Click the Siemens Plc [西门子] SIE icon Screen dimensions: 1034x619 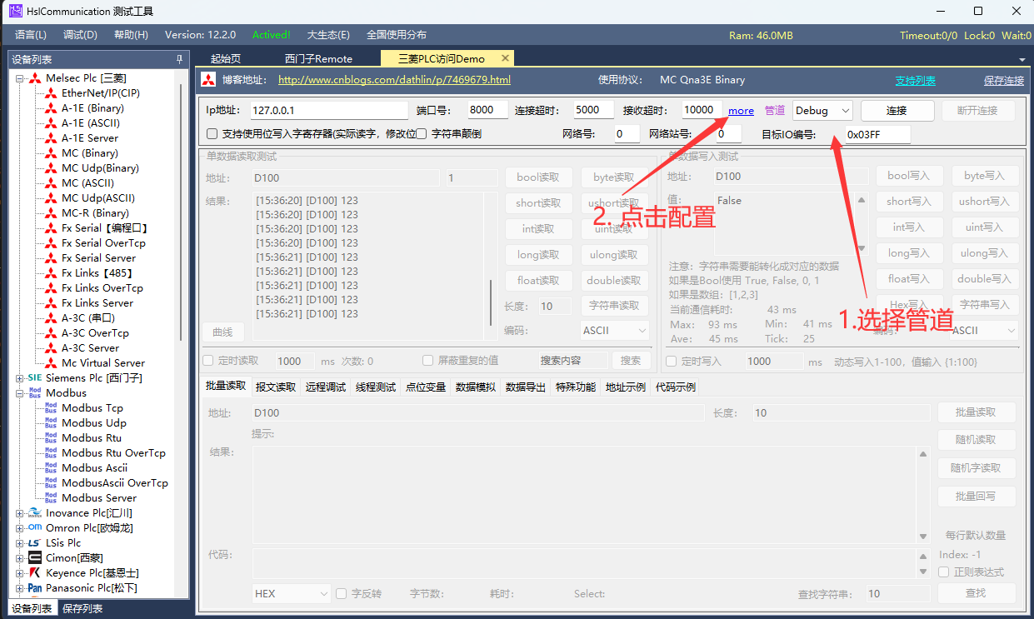pos(35,378)
